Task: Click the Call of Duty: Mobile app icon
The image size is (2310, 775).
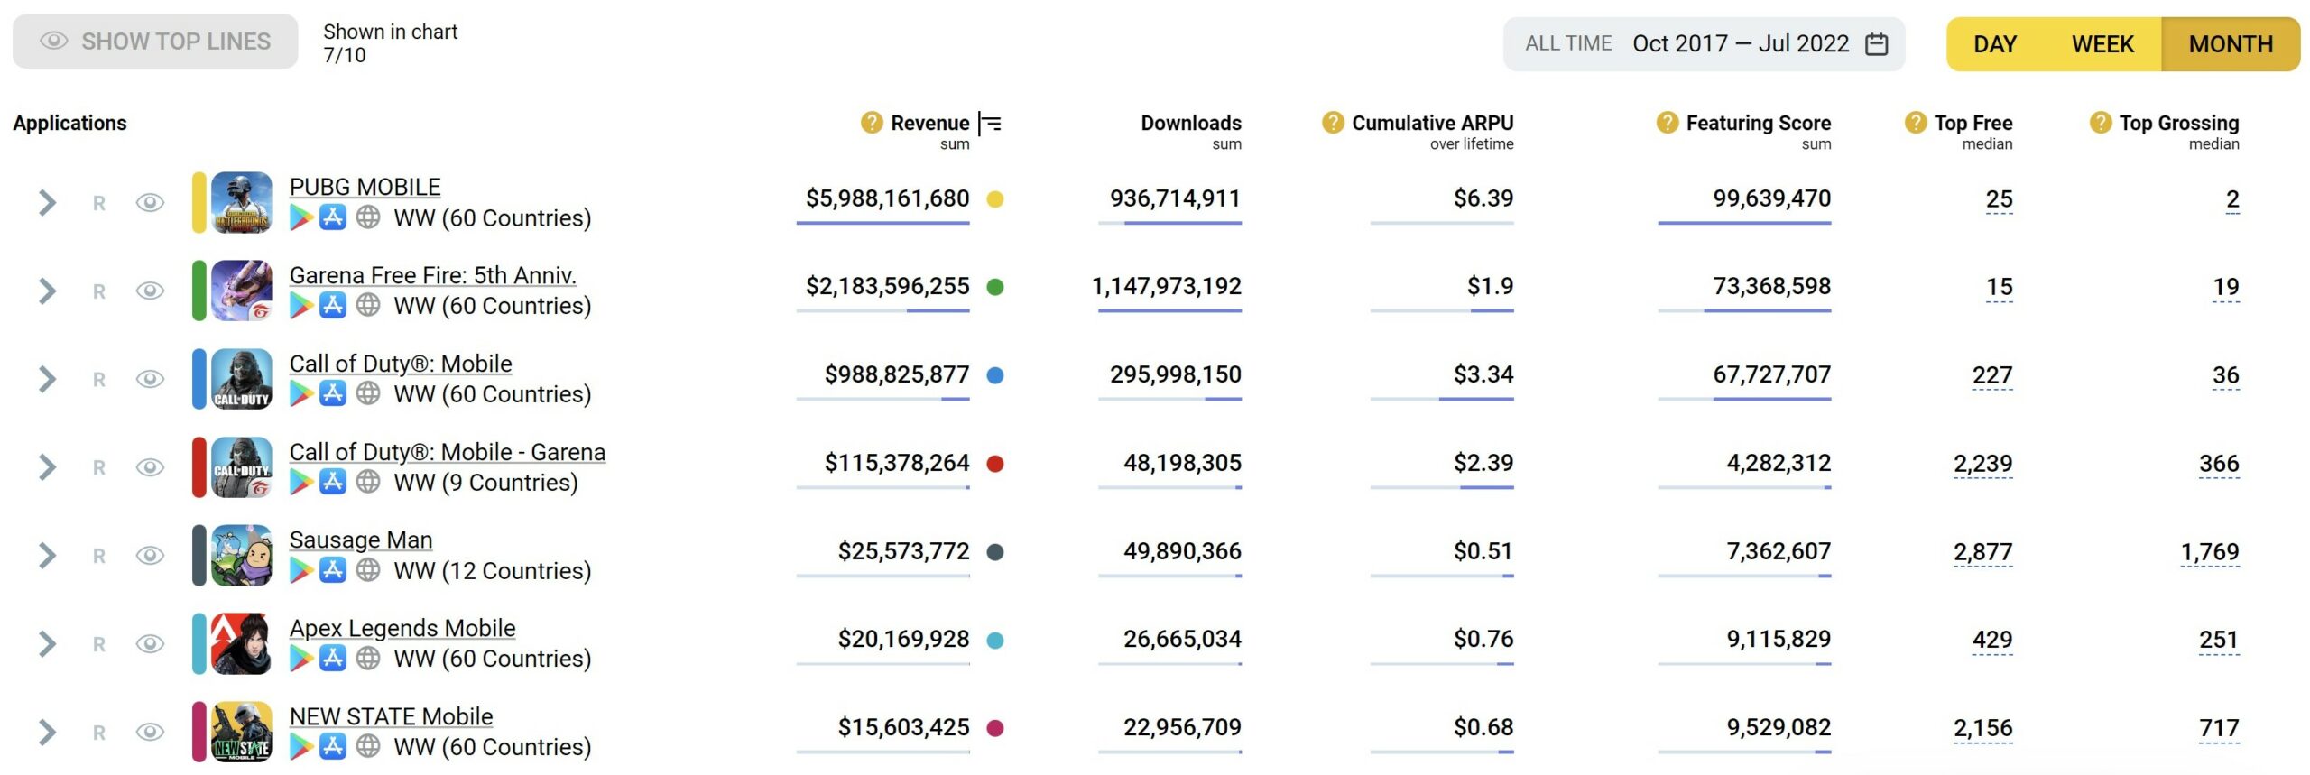Action: (241, 379)
